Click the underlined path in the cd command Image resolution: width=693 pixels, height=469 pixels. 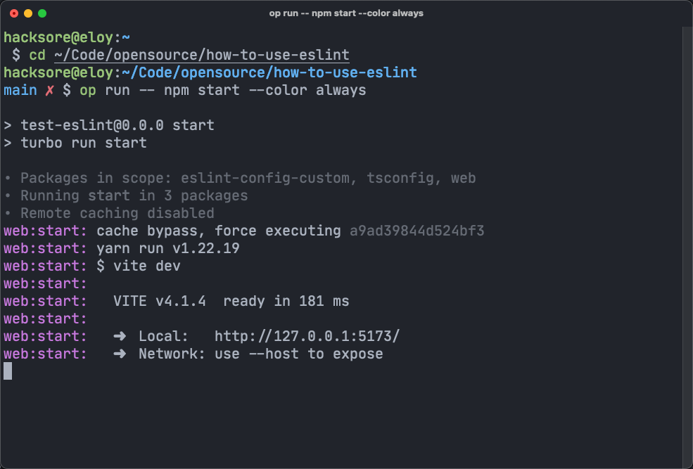pos(201,55)
